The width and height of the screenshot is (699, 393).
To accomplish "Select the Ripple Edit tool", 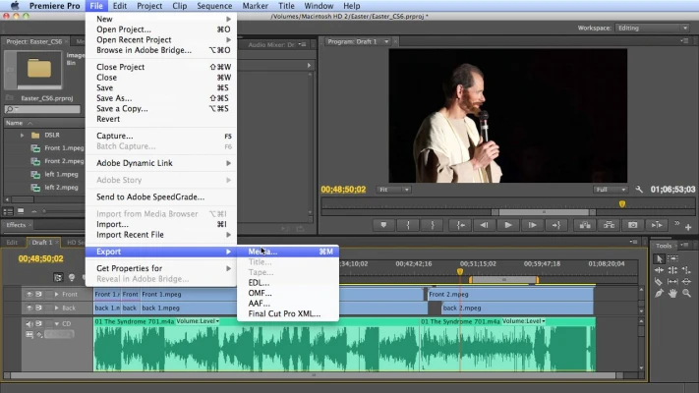I will (659, 270).
